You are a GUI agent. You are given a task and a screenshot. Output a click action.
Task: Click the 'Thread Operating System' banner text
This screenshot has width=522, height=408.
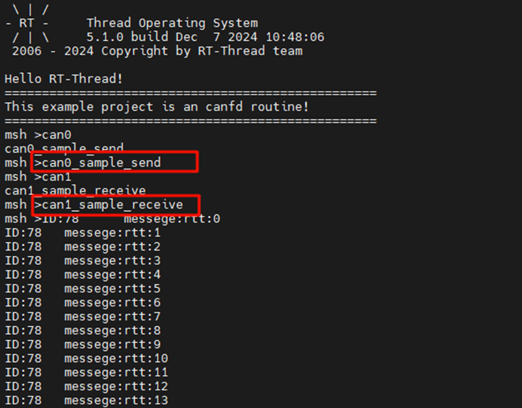[x=172, y=23]
